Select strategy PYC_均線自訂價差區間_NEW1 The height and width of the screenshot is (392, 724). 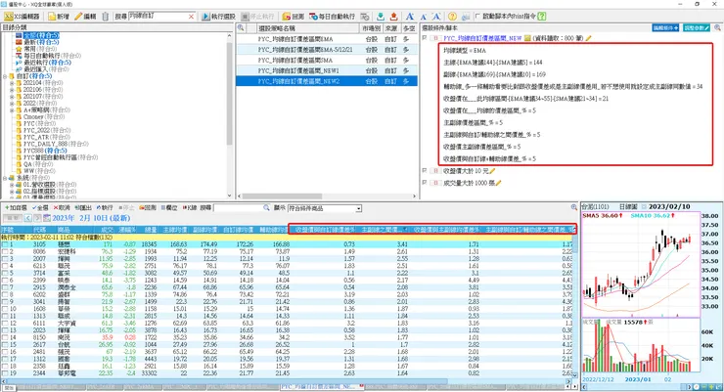pyautogui.click(x=327, y=70)
